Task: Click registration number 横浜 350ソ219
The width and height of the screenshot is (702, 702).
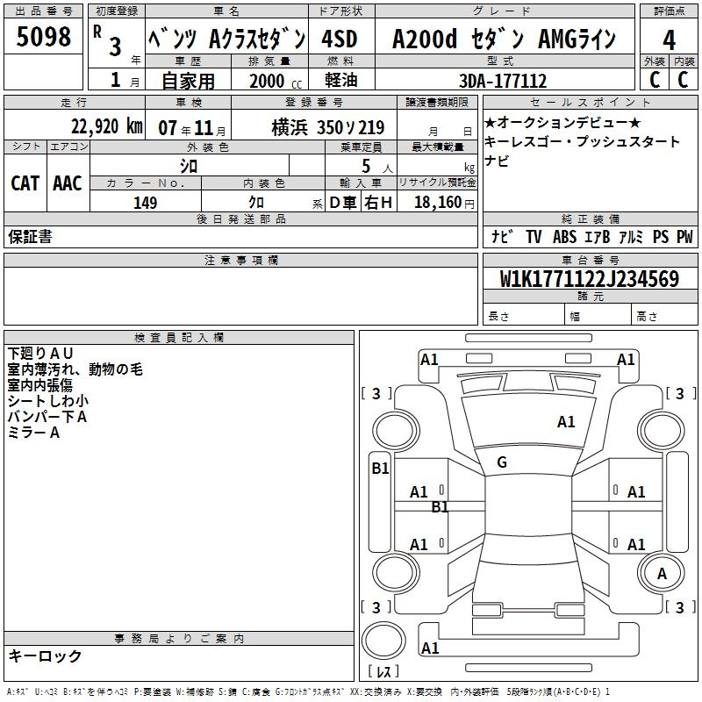Action: 327,128
